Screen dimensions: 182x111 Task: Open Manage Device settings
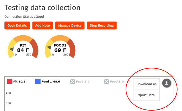pyautogui.click(x=70, y=25)
